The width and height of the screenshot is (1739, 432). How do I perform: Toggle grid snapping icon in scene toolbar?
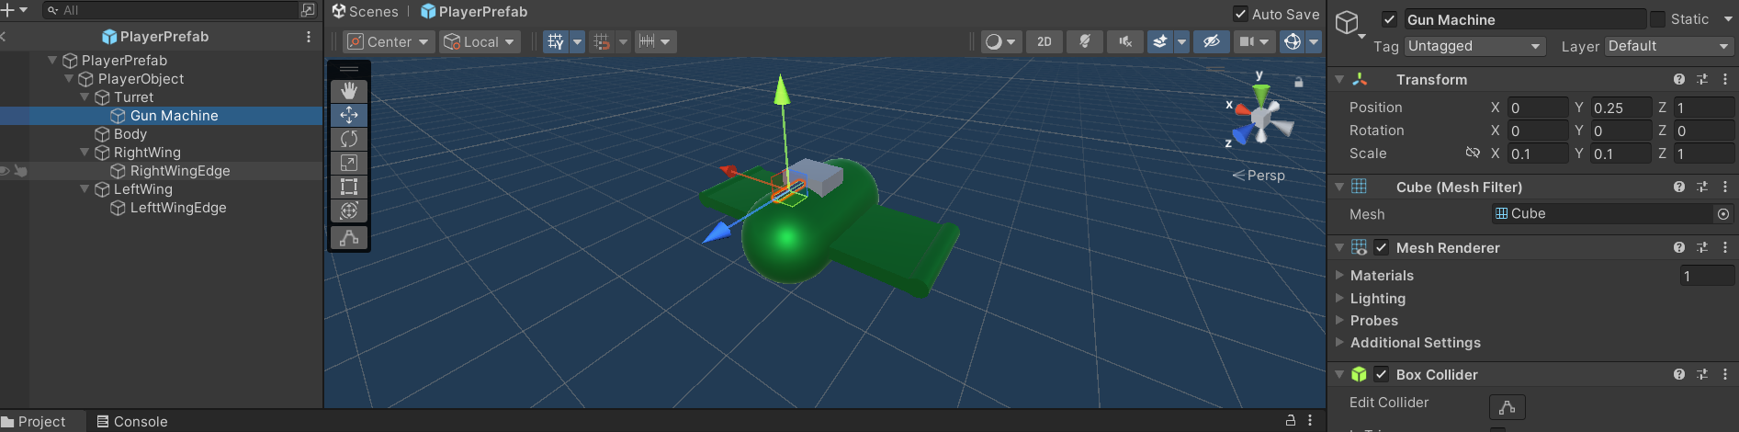[556, 41]
